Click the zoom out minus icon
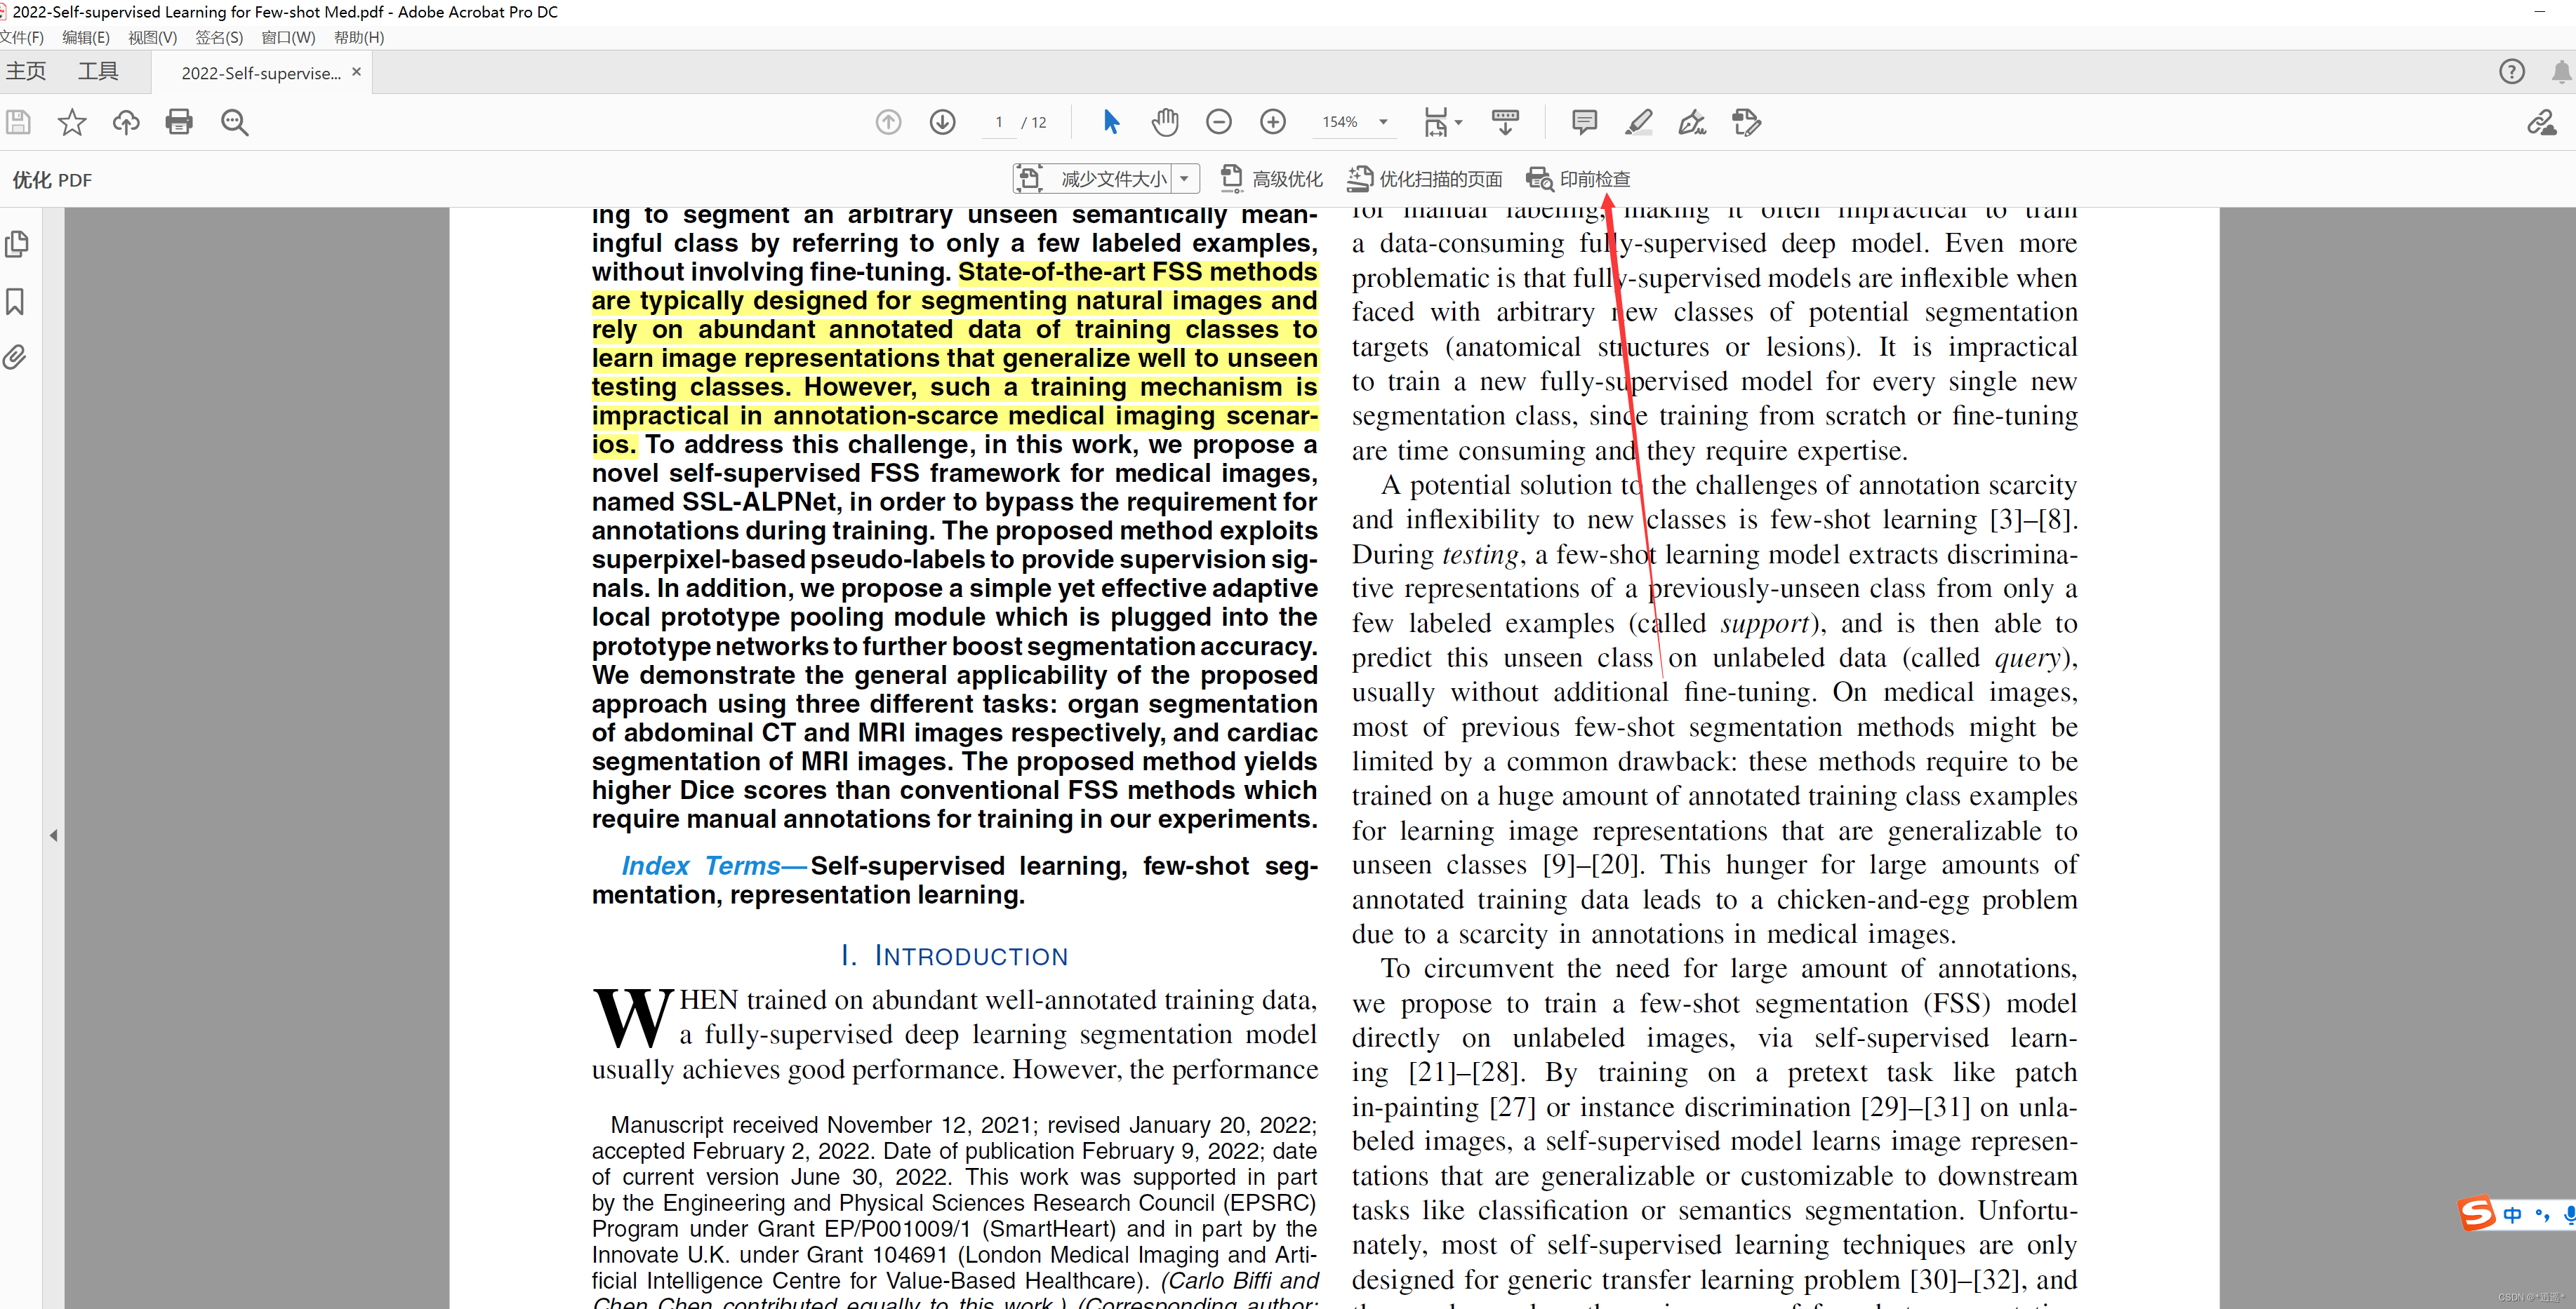Viewport: 2576px width, 1309px height. (x=1218, y=122)
